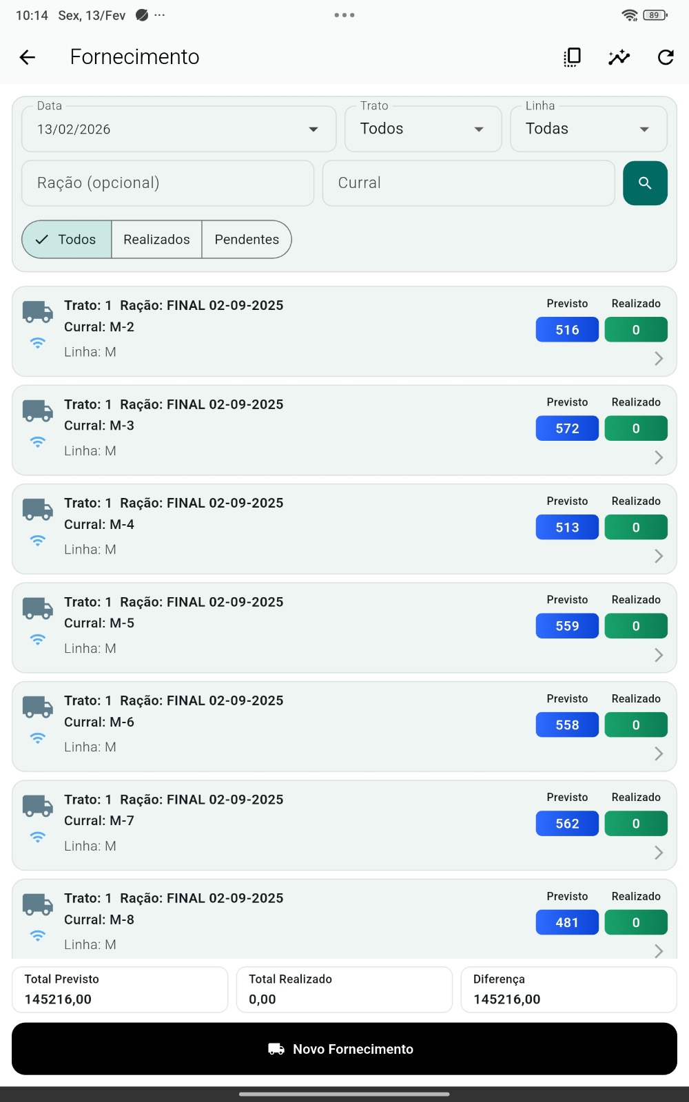Refresh the Fornecimento list
The image size is (689, 1102).
[666, 57]
